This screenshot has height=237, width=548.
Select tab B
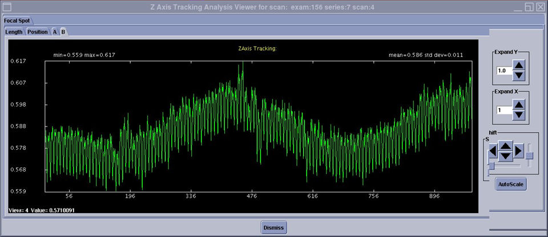click(x=63, y=32)
